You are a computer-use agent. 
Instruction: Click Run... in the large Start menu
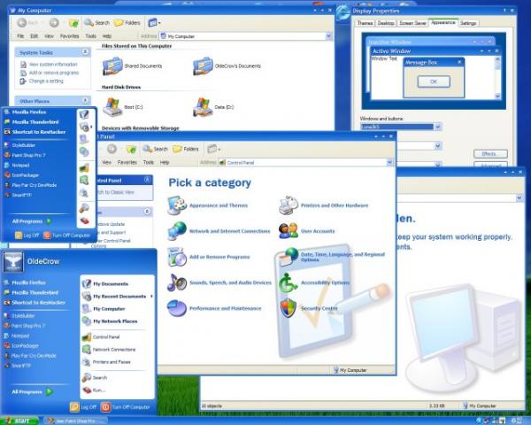coord(99,390)
